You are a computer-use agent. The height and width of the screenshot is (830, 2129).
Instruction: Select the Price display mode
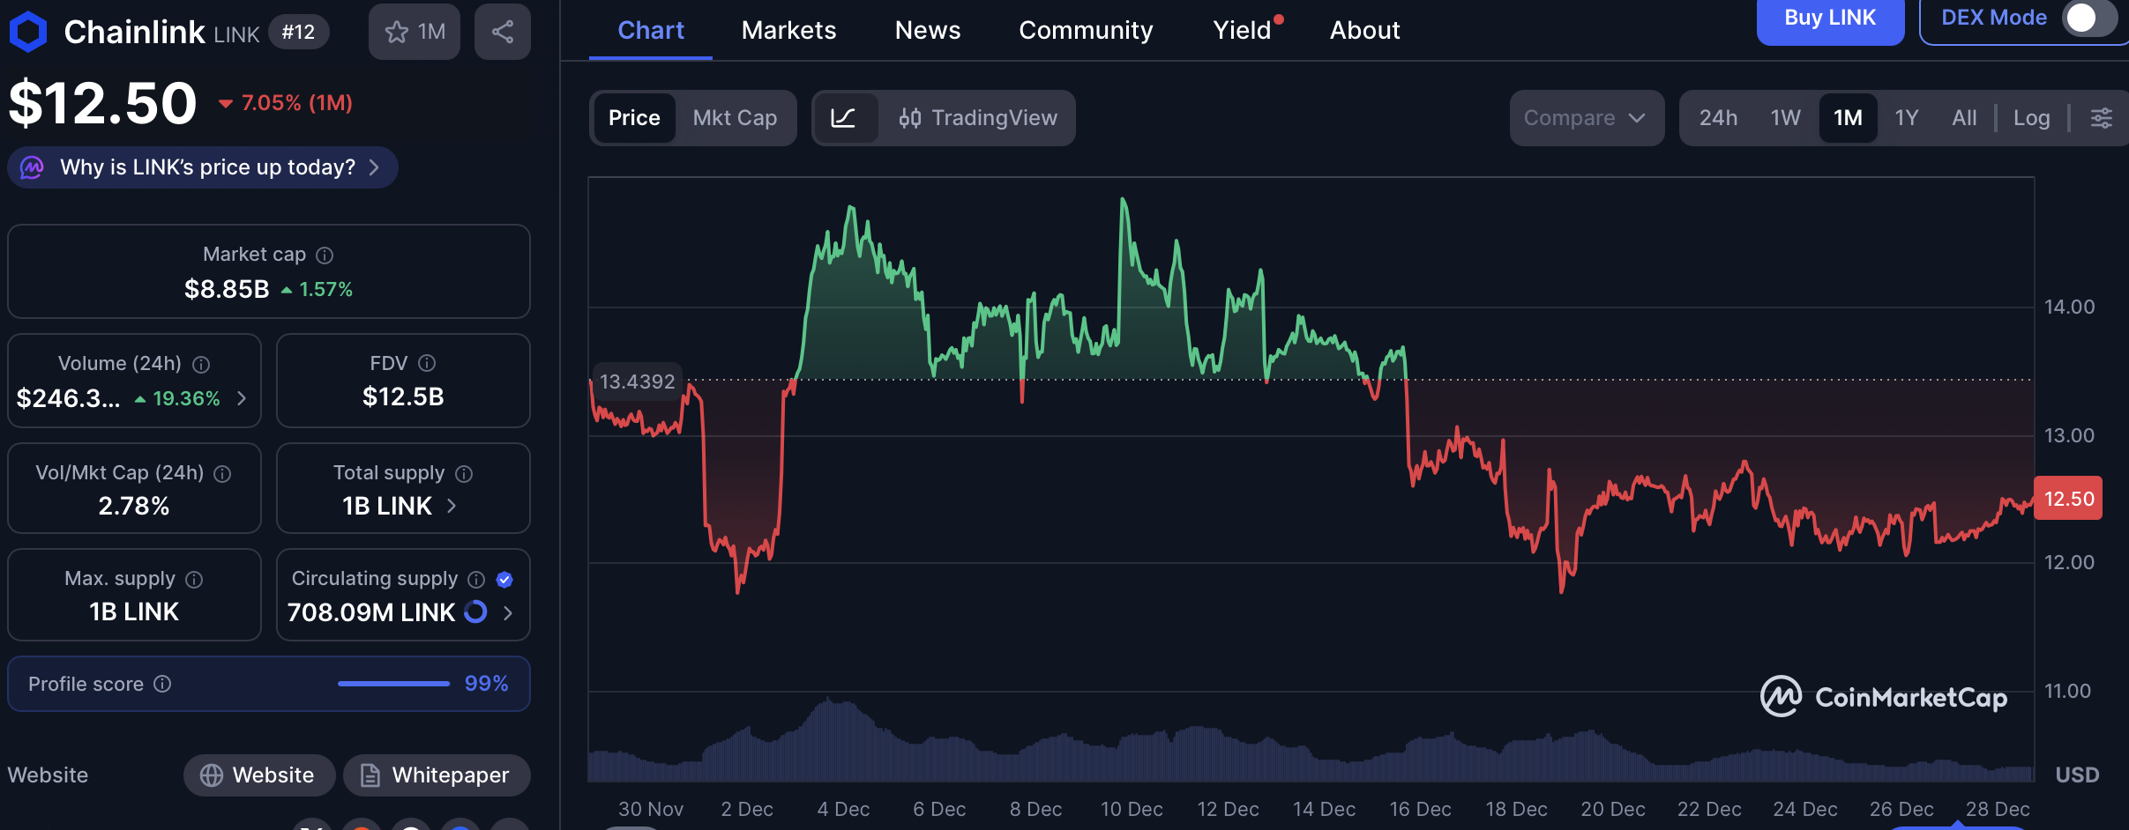[633, 117]
